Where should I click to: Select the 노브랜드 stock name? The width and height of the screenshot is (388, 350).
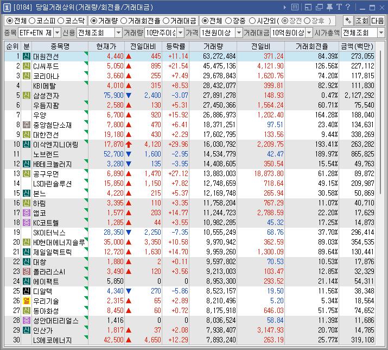(x=46, y=154)
